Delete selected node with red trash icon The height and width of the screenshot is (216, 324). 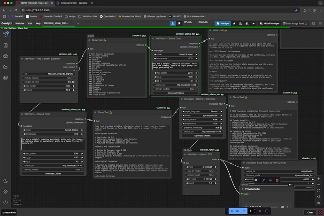point(277,180)
